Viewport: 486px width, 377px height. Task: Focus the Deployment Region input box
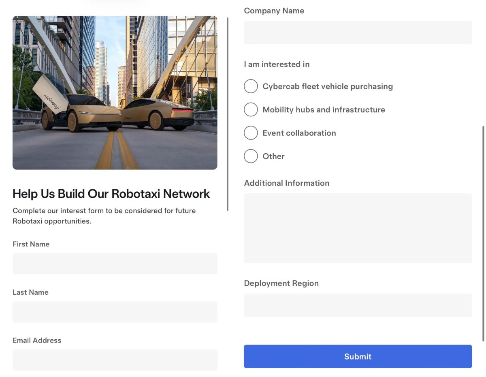[x=358, y=305]
